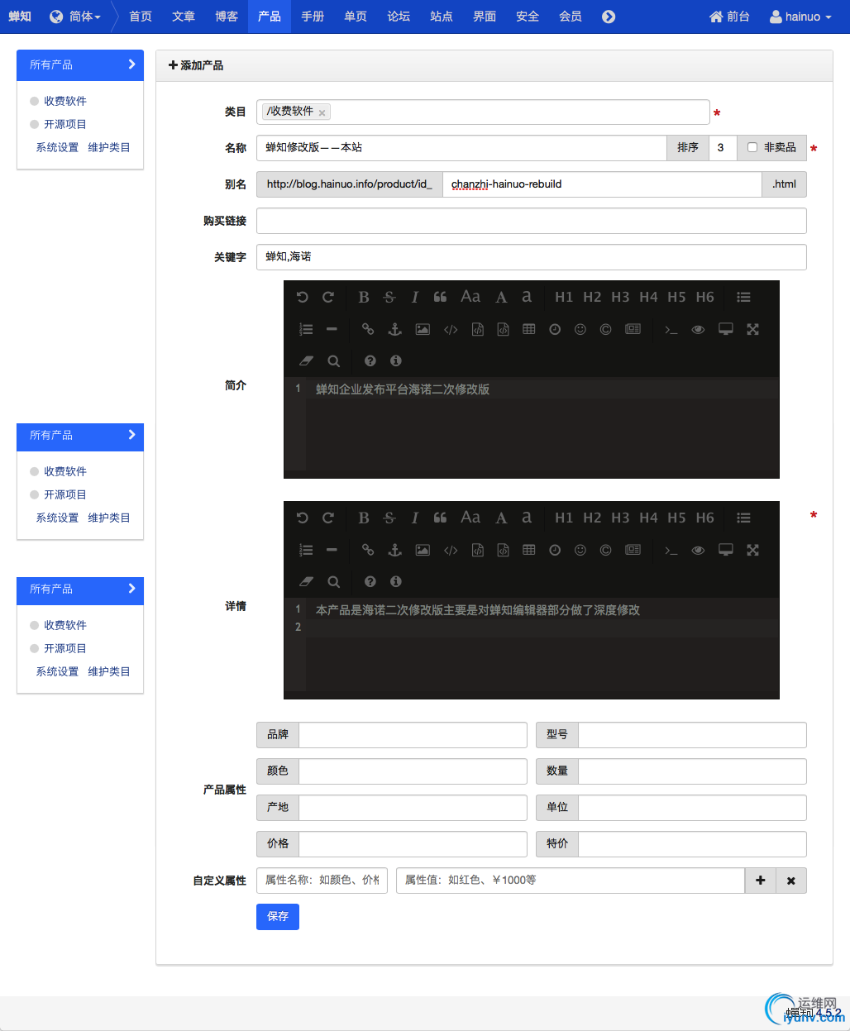Focus the 购买链接 input field
Screen dimensions: 850x1031
[x=532, y=221]
